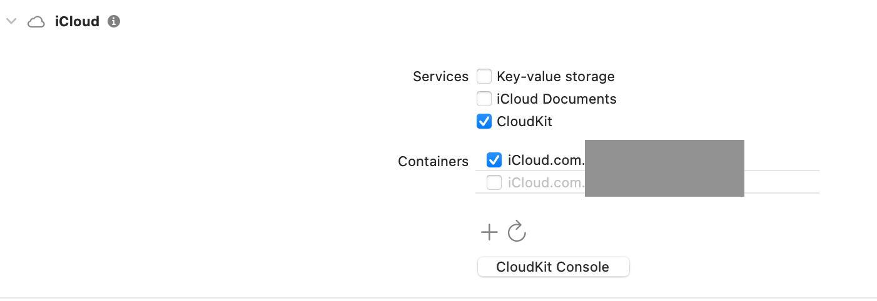Enable Key-value storage checkbox

point(484,76)
